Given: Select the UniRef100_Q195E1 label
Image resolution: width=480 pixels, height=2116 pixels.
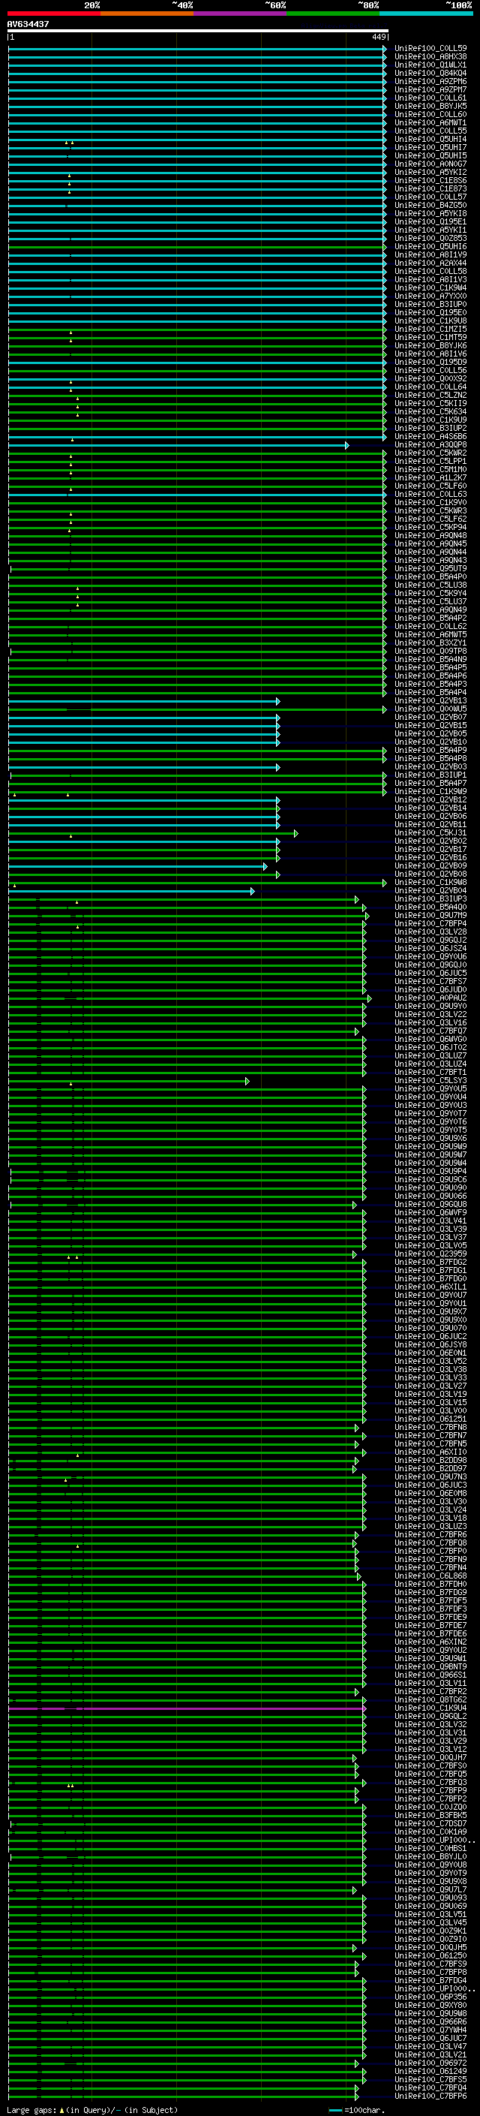Looking at the screenshot, I should pyautogui.click(x=430, y=221).
